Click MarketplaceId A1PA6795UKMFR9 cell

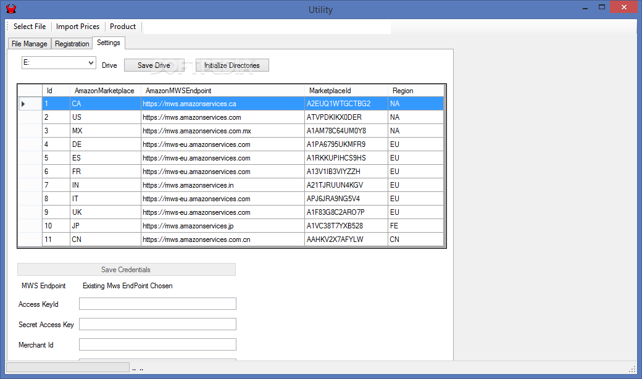click(x=346, y=144)
